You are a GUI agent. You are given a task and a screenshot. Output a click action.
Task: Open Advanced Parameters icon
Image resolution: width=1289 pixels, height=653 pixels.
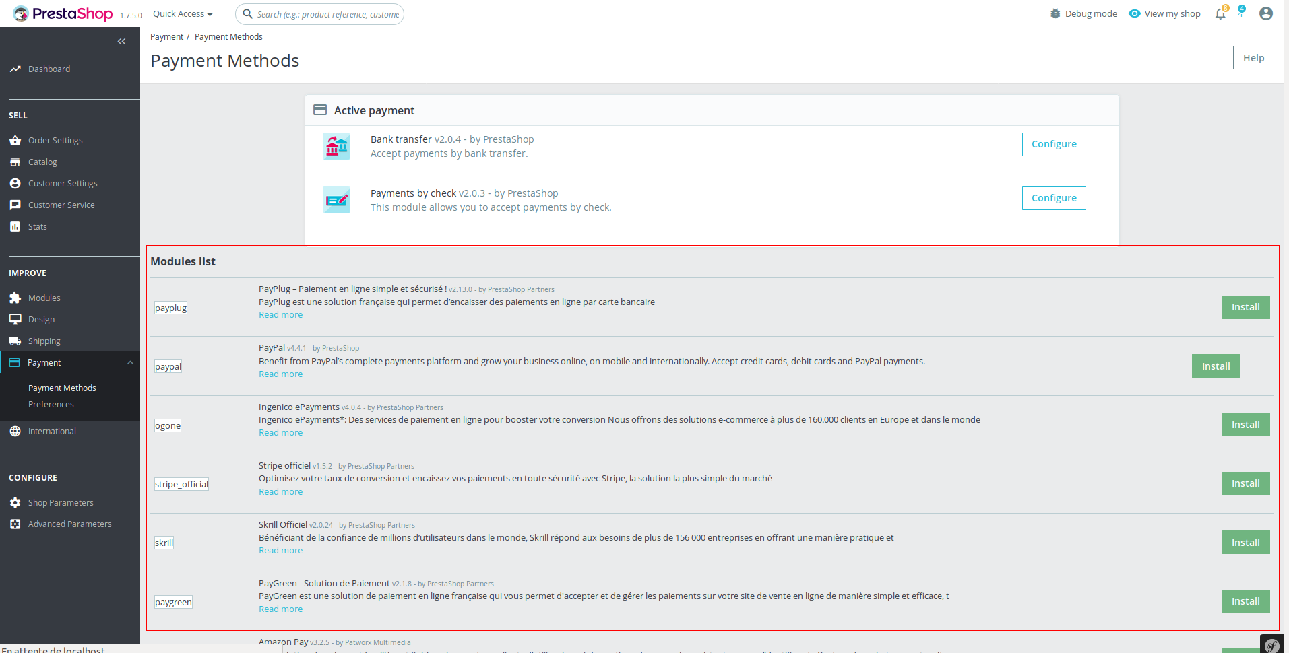coord(15,524)
